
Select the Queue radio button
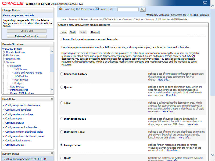coord(62,87)
